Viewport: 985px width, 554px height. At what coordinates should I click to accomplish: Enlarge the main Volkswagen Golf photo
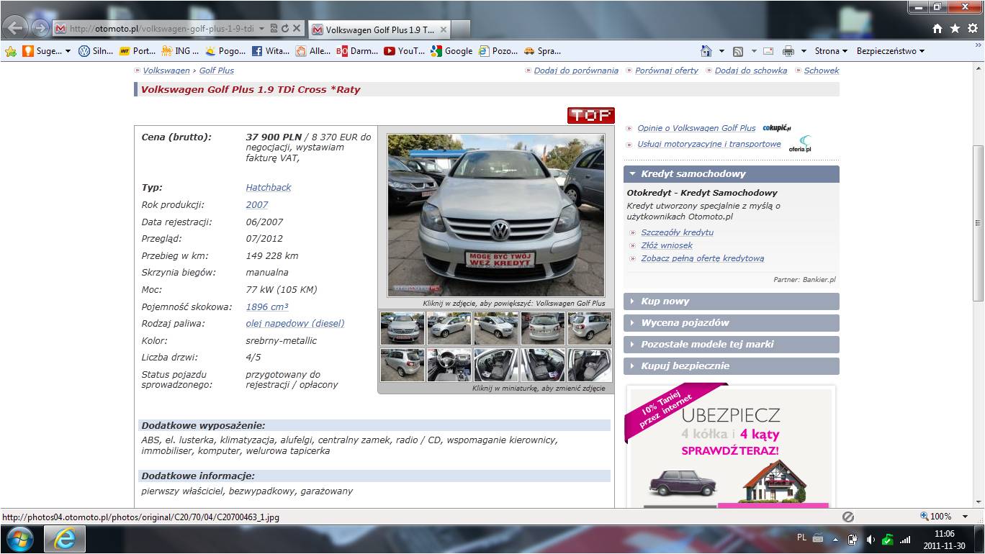(x=496, y=215)
